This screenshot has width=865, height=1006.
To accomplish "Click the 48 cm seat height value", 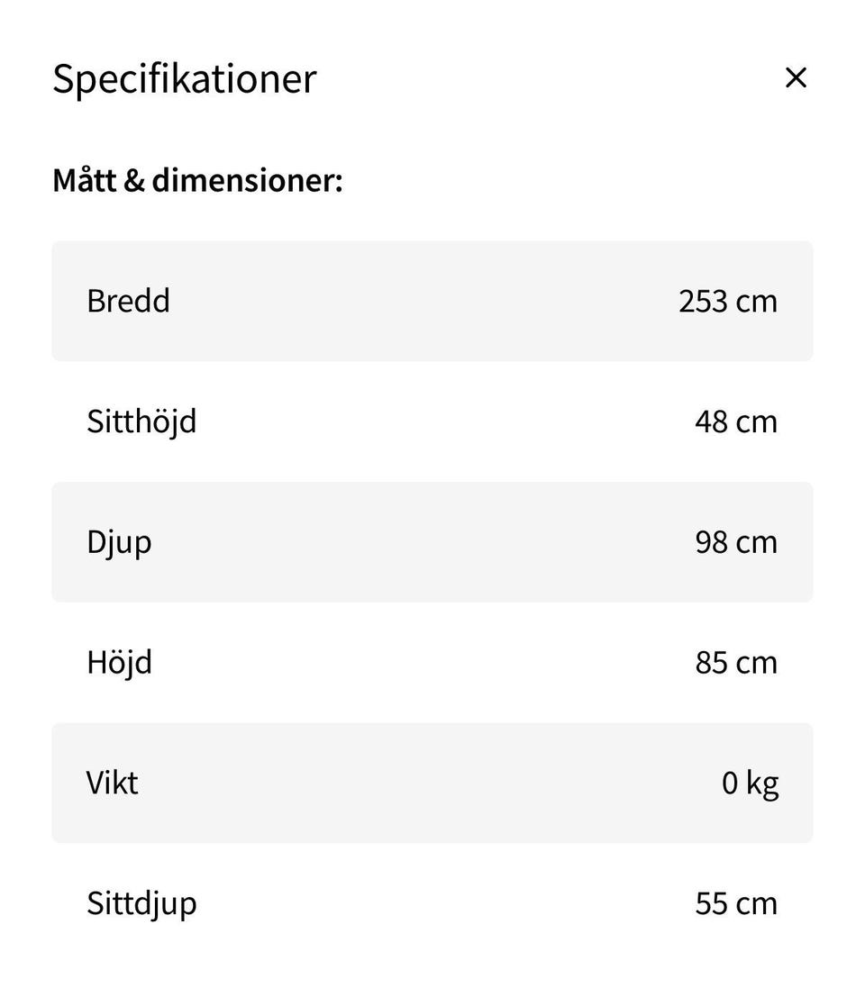I will click(x=735, y=421).
